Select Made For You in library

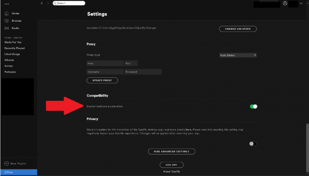[x=13, y=42]
